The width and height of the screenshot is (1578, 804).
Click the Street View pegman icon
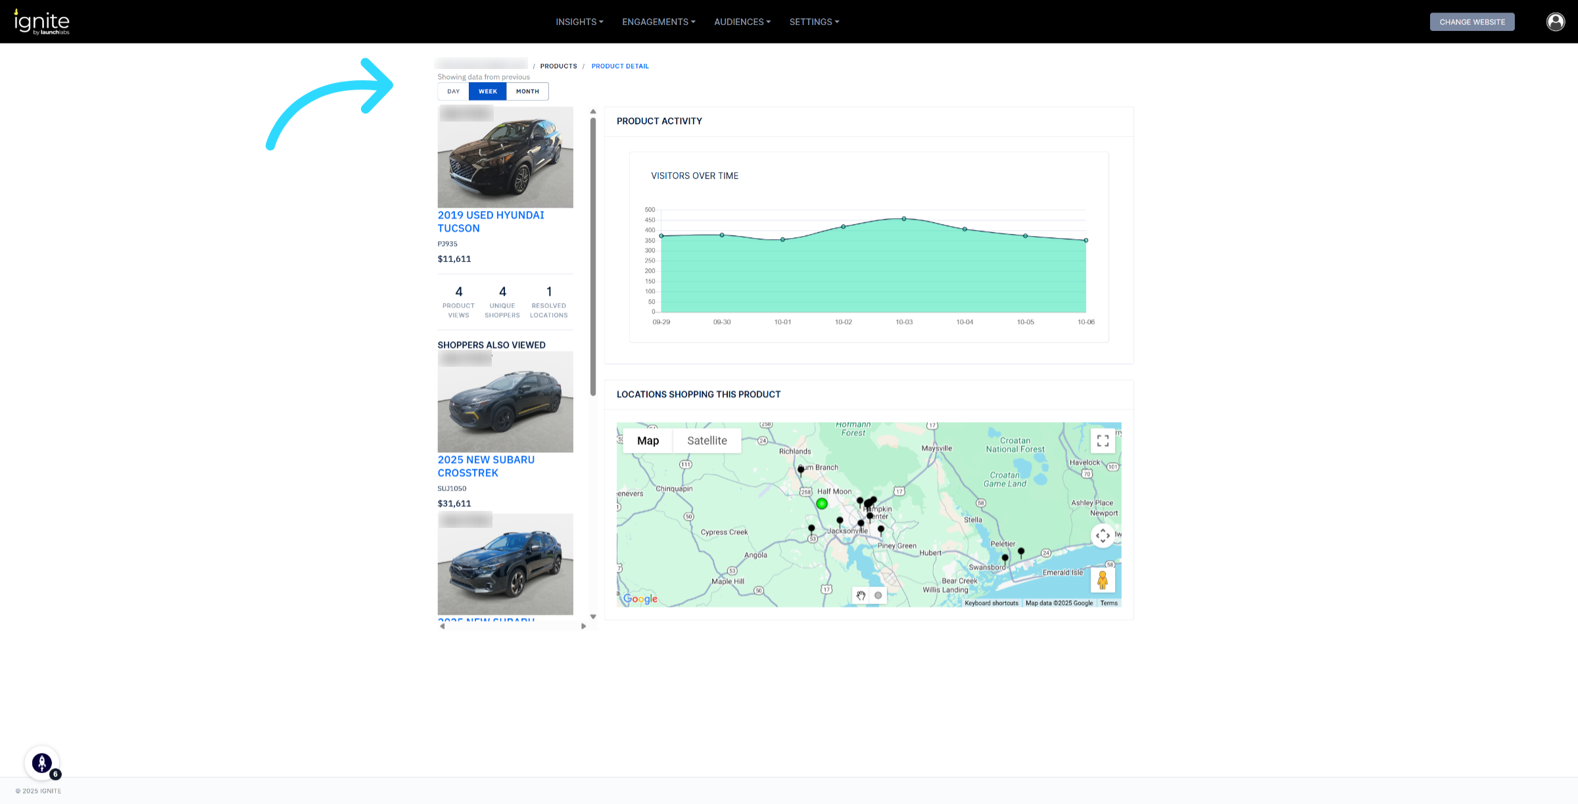pyautogui.click(x=1103, y=580)
